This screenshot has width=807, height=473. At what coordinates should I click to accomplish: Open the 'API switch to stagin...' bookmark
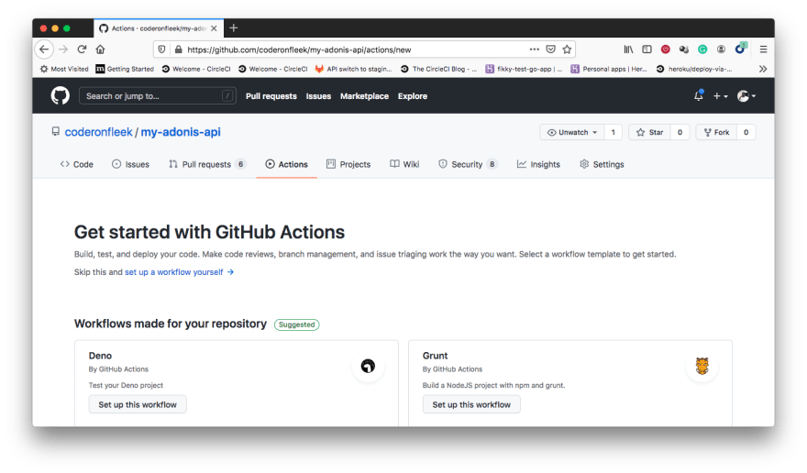click(354, 69)
